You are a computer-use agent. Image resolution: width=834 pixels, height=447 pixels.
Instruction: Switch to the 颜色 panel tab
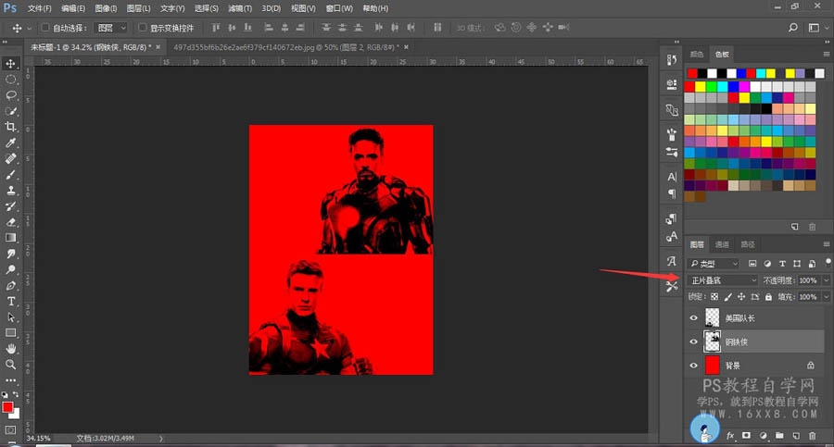[696, 55]
